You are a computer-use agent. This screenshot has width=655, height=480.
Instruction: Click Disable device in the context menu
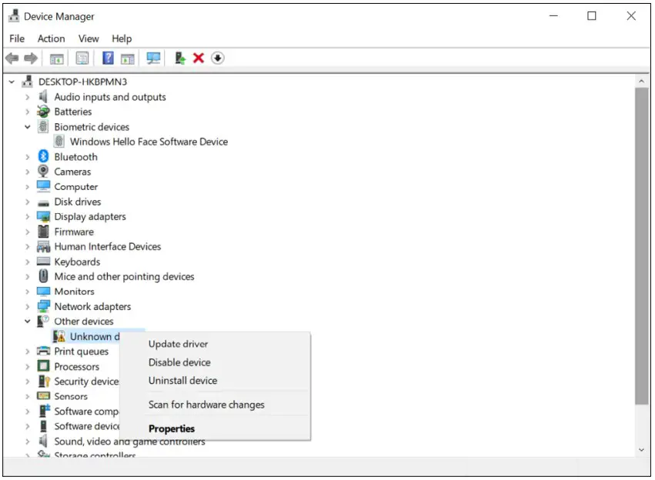pos(179,362)
